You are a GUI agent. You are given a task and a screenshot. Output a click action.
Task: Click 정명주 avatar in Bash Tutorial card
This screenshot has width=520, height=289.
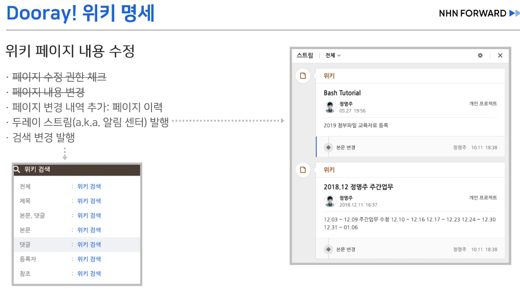click(x=330, y=107)
